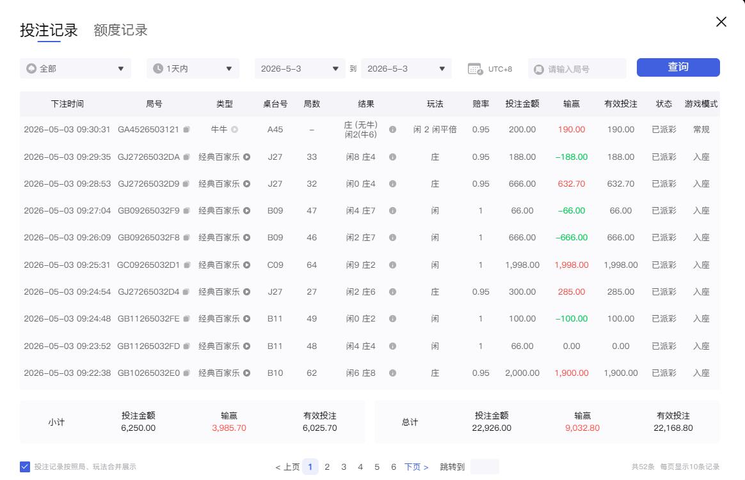
Task: Open result info icon for 闲8 庄4
Action: coord(392,157)
